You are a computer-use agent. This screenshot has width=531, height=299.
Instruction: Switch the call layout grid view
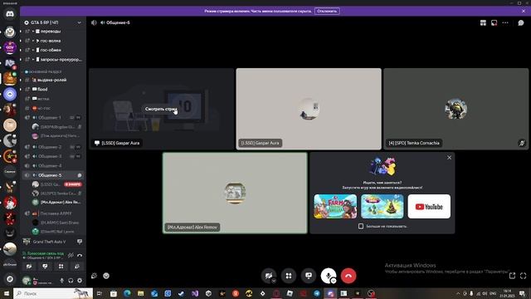coord(483,22)
